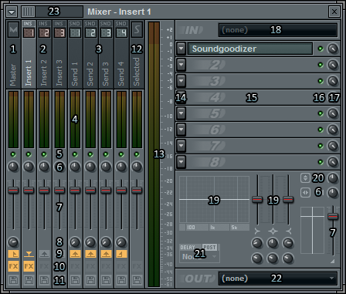This screenshot has height=294, width=346.
Task: Select the Send 4 track label
Action: 121,73
